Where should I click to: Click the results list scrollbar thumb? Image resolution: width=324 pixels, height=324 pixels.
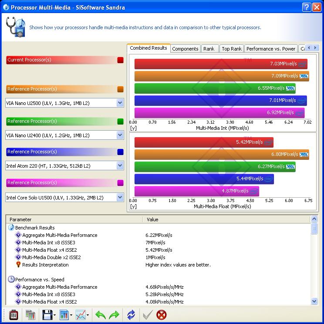[314, 228]
